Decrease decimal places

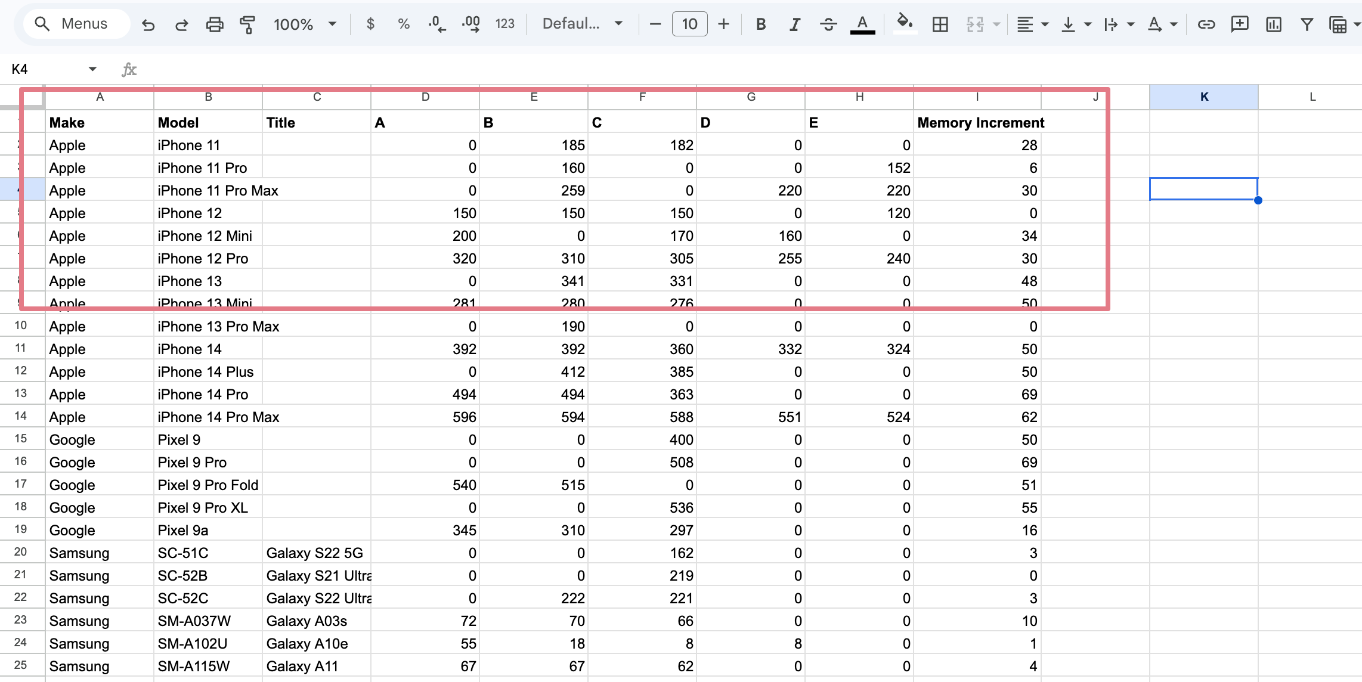click(x=437, y=24)
